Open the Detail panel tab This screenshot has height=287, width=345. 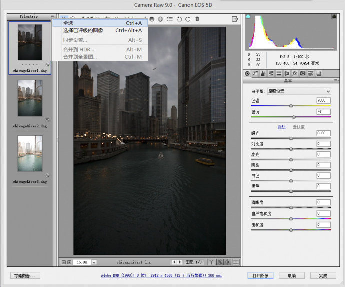pyautogui.click(x=263, y=73)
